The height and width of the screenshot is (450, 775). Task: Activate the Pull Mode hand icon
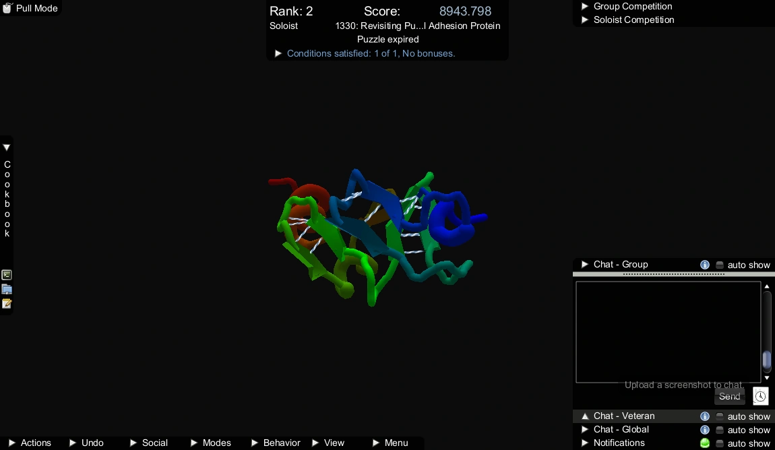(7, 7)
